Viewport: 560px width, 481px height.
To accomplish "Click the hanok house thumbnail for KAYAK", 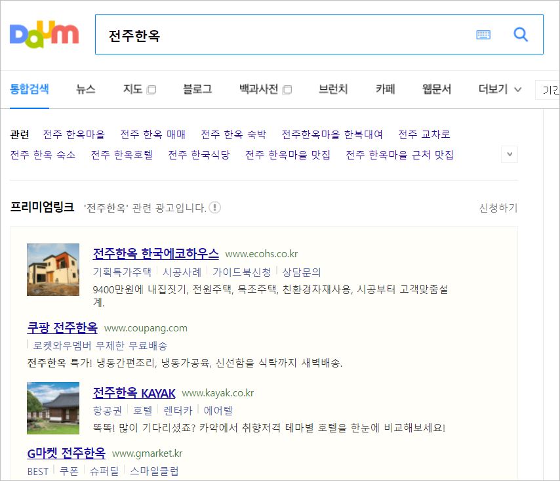I will (x=53, y=408).
